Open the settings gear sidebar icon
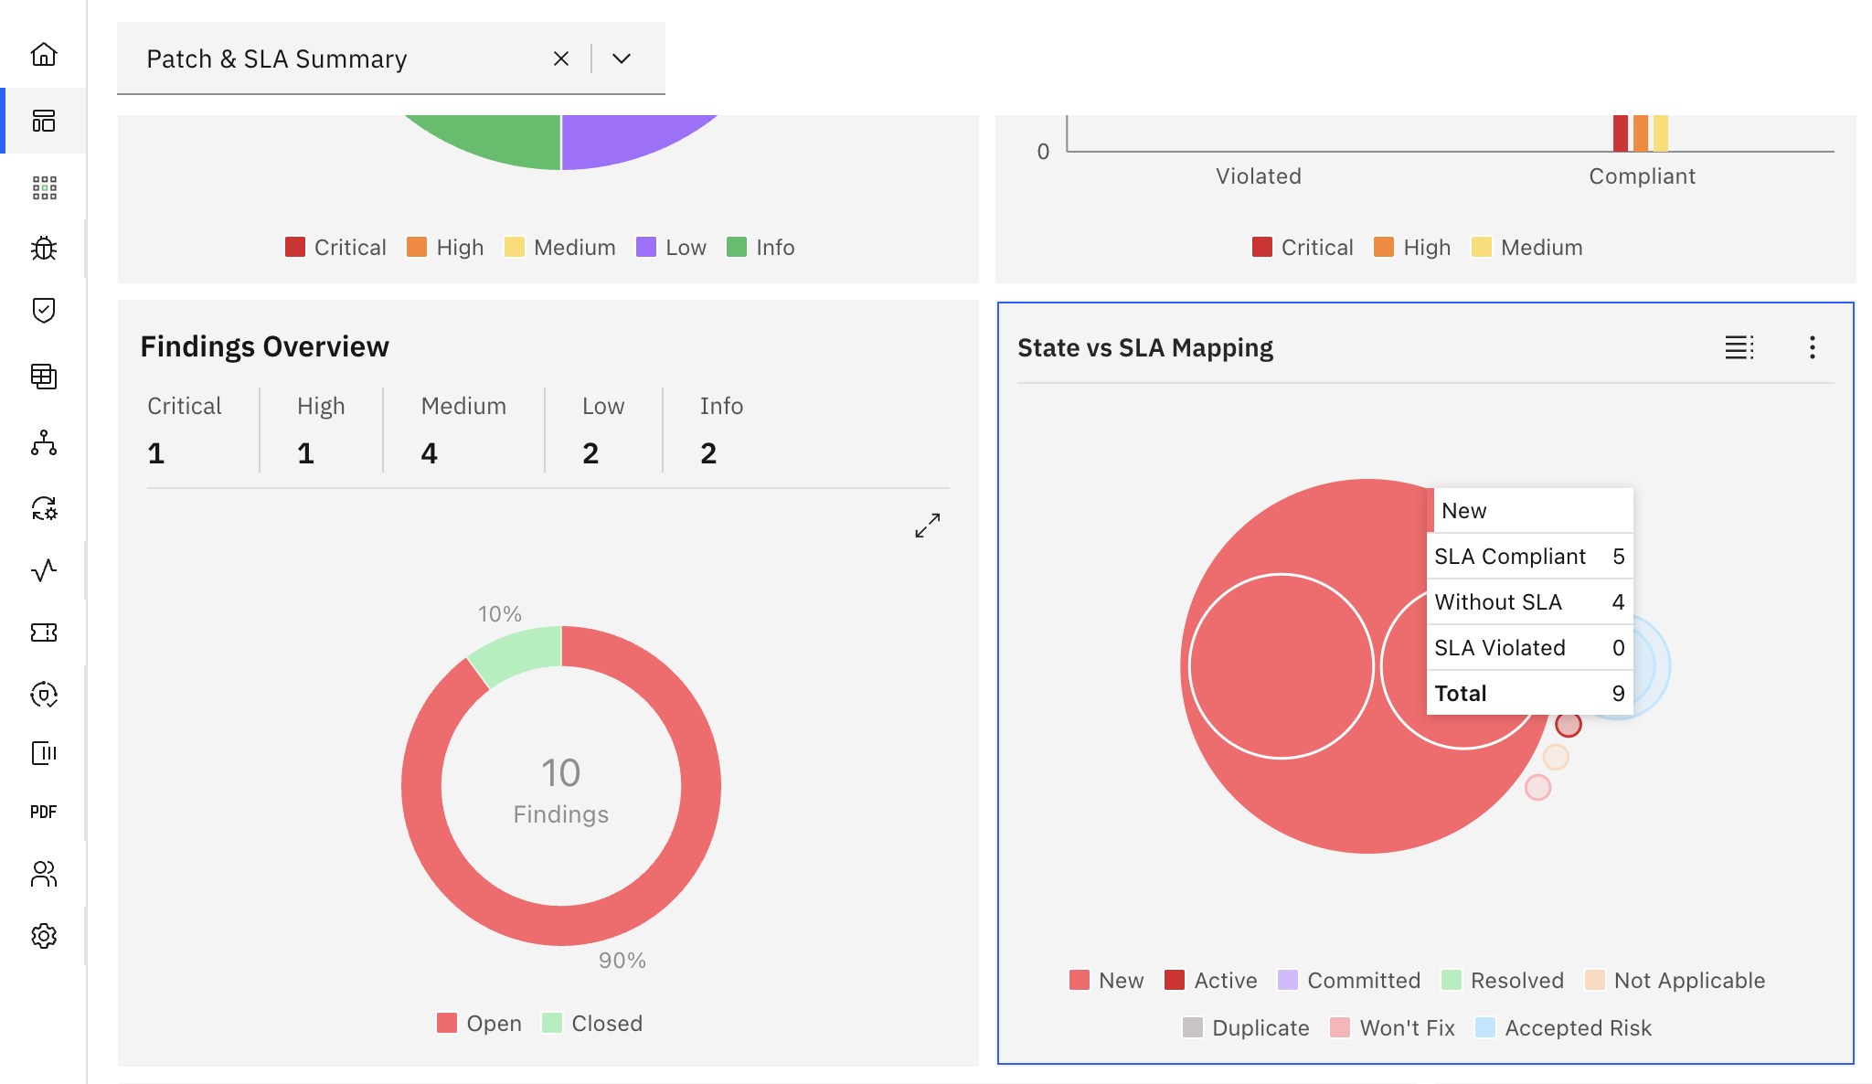Viewport: 1872px width, 1084px height. pyautogui.click(x=44, y=936)
